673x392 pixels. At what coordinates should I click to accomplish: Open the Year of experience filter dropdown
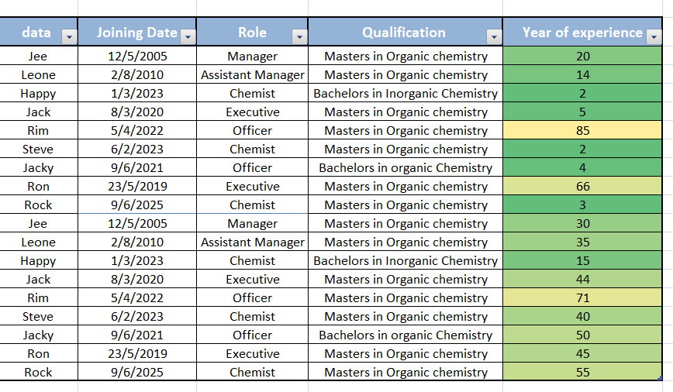(654, 37)
